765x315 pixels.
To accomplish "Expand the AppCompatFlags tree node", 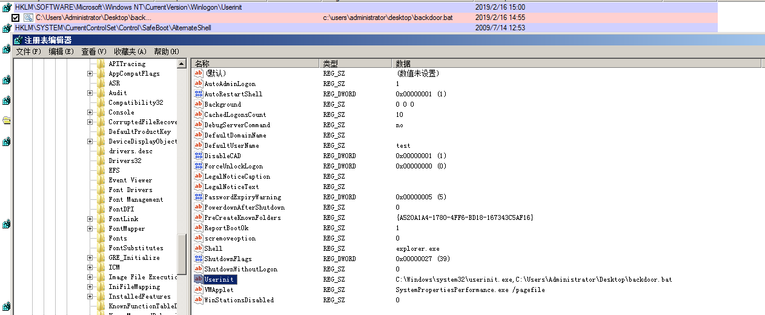I will click(90, 73).
